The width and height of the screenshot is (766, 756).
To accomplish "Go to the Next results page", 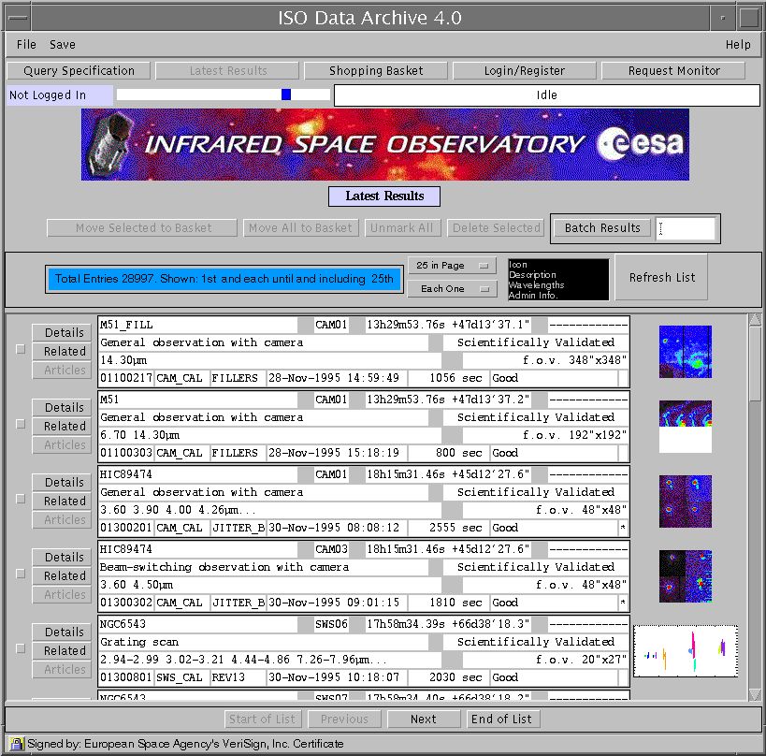I will (423, 719).
